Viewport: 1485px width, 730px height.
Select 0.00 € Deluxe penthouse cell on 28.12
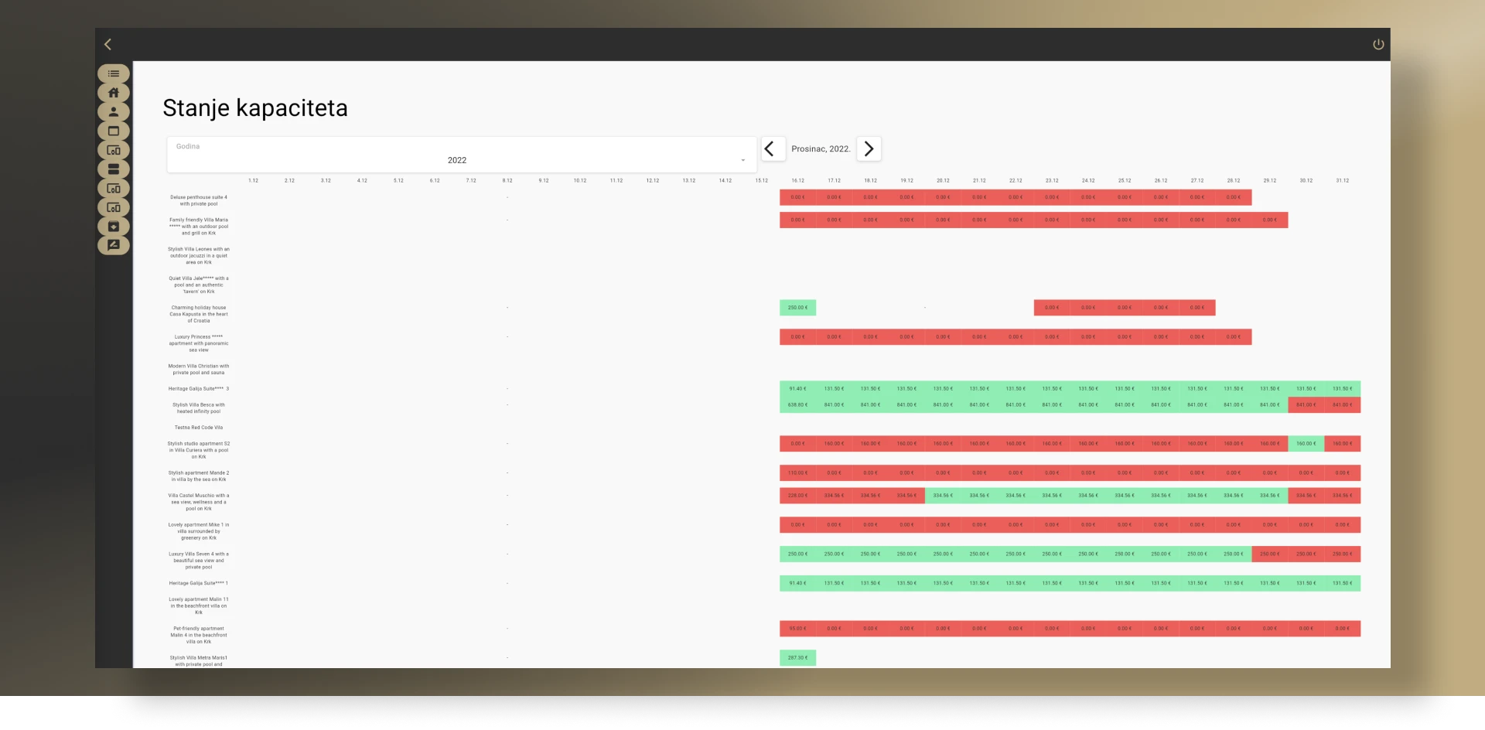pyautogui.click(x=1233, y=197)
